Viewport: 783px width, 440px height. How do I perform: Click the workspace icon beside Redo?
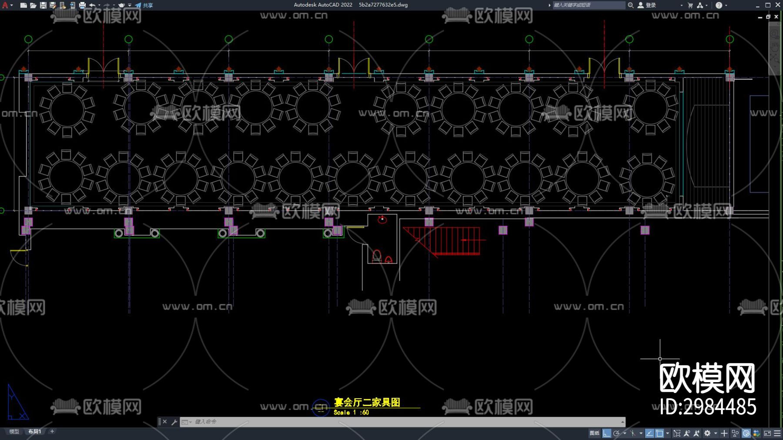(x=122, y=5)
